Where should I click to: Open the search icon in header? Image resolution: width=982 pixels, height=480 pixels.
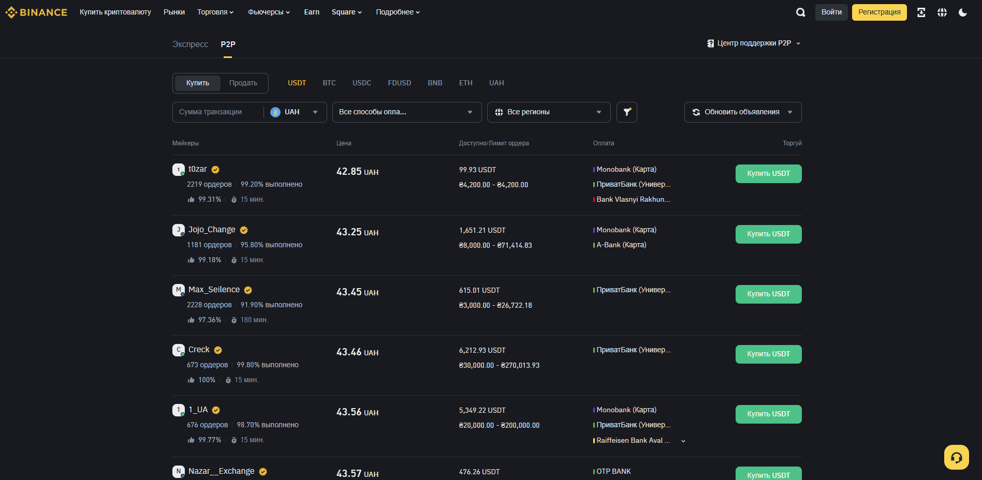800,12
